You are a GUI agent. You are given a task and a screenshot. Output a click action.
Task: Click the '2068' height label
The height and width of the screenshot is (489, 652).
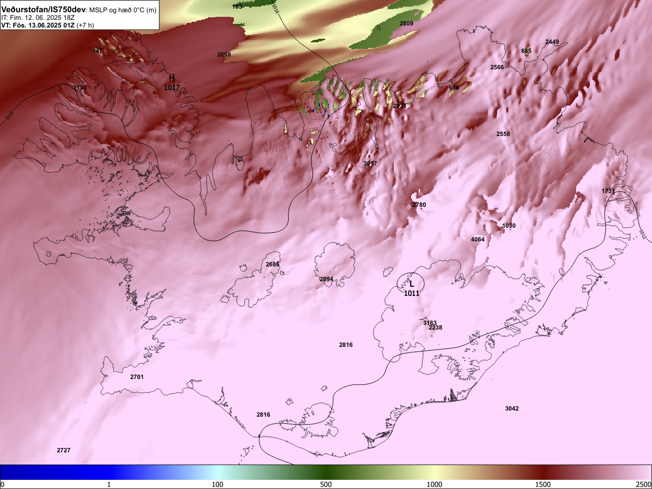coord(224,55)
